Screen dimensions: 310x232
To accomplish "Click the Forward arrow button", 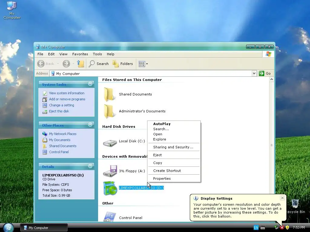I will [66, 64].
